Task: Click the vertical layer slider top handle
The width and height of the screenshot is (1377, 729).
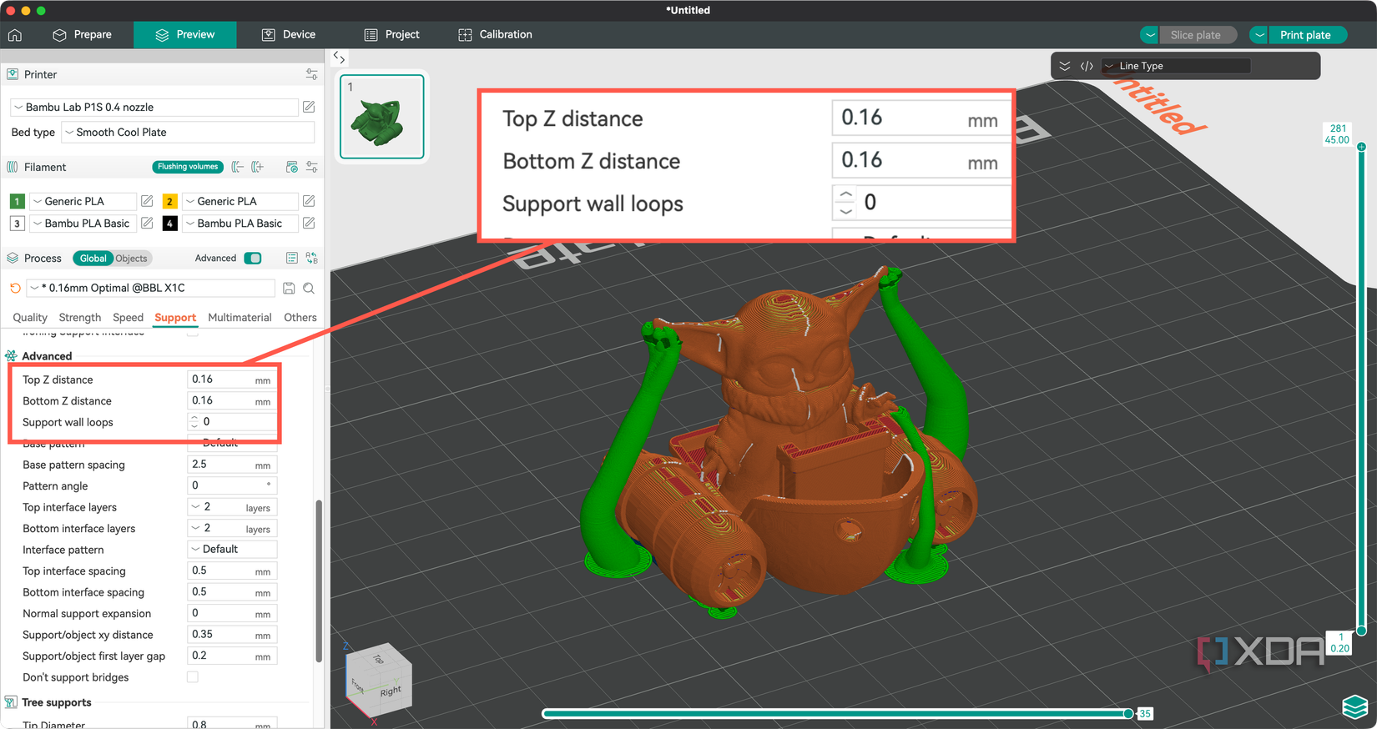Action: pyautogui.click(x=1361, y=147)
